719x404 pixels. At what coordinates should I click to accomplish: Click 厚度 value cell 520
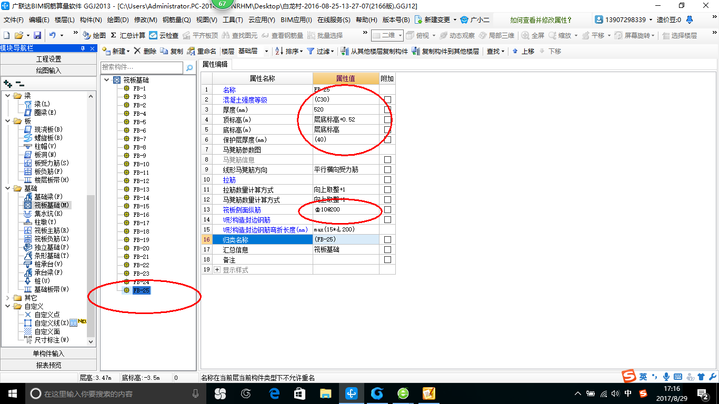pyautogui.click(x=346, y=109)
